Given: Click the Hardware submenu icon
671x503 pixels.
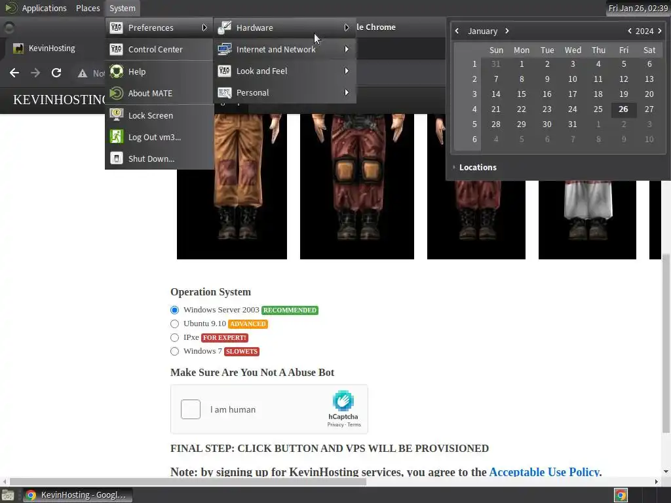Looking at the screenshot, I should pos(225,28).
